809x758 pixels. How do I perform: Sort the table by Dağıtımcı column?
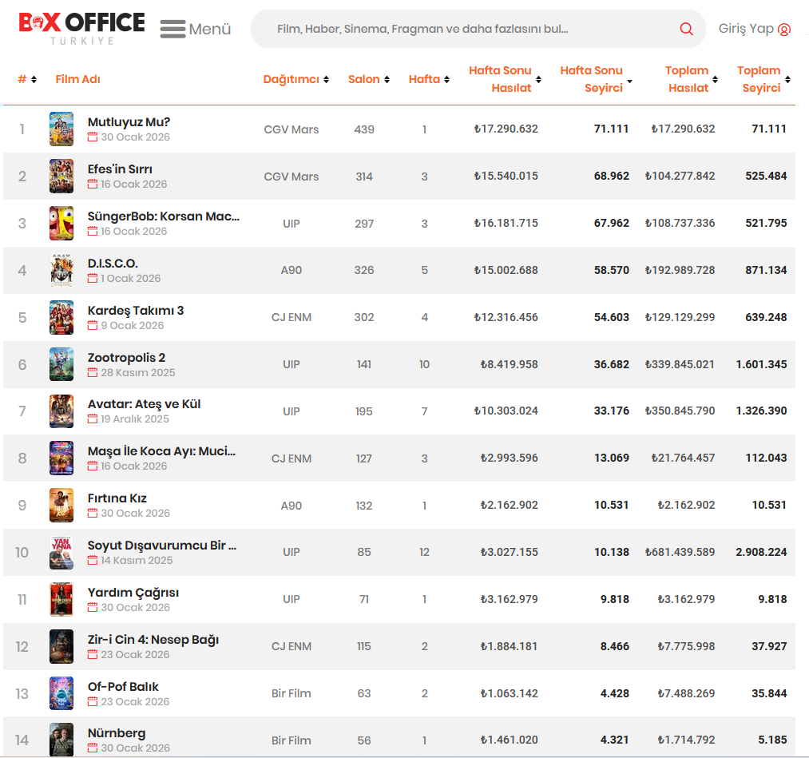295,79
